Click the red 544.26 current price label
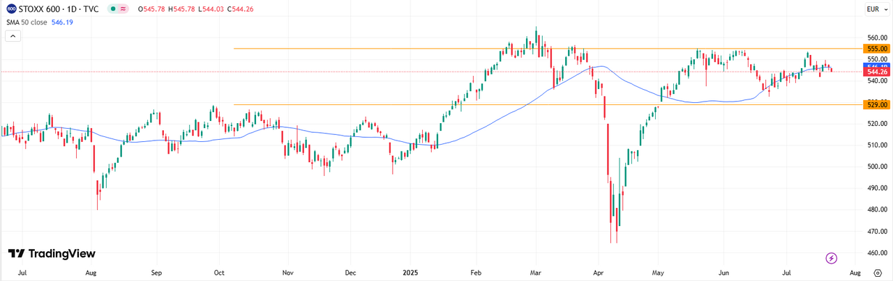The width and height of the screenshot is (893, 281). pyautogui.click(x=878, y=72)
